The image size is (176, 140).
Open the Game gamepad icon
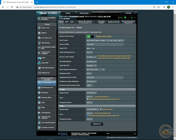[x=39, y=58]
